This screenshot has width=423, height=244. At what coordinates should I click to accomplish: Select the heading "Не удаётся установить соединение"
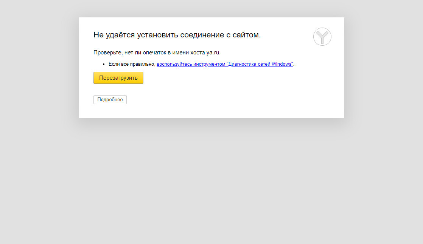point(159,35)
